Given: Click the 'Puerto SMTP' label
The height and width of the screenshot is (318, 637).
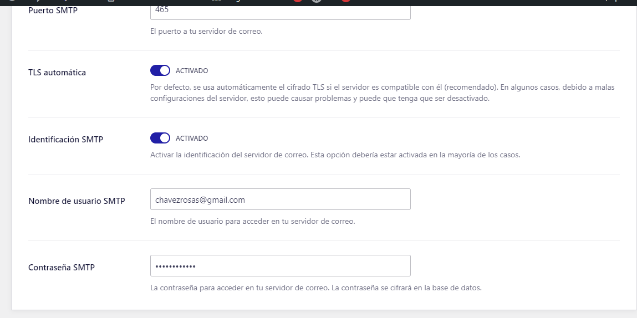Looking at the screenshot, I should (53, 11).
